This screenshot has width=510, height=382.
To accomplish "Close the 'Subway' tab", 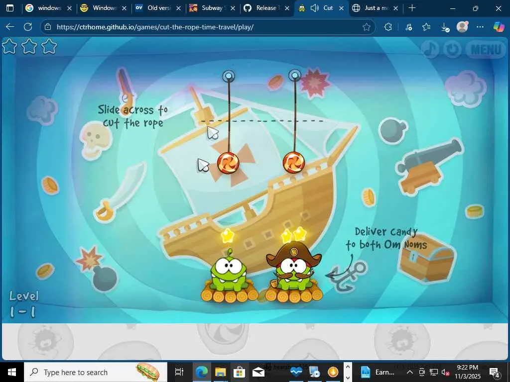I will click(x=233, y=8).
